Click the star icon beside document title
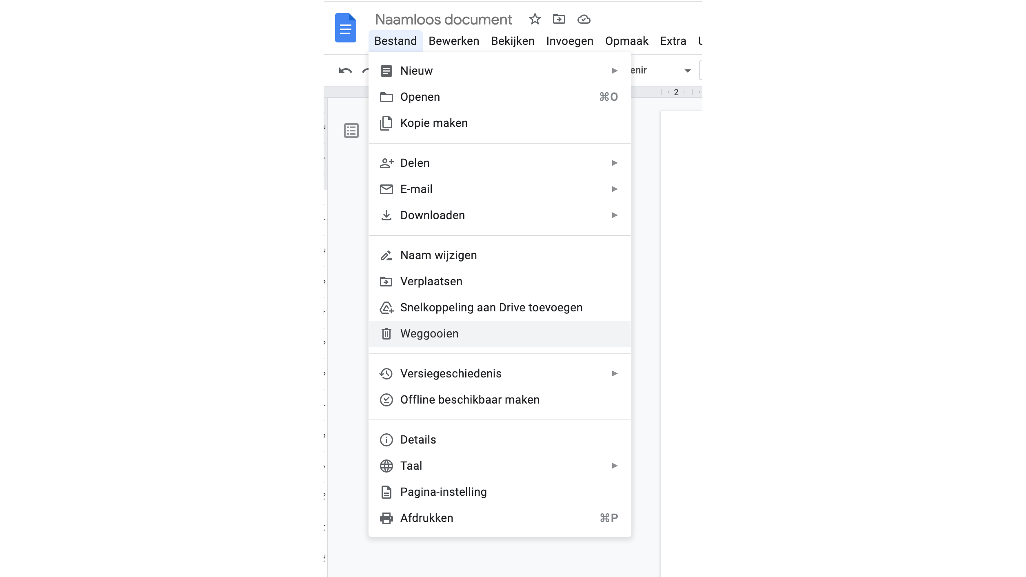 [535, 19]
